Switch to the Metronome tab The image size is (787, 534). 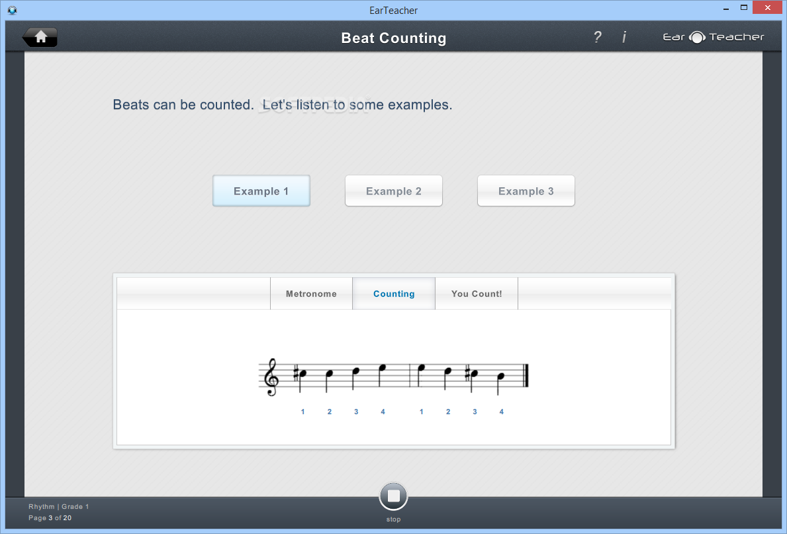pyautogui.click(x=311, y=294)
